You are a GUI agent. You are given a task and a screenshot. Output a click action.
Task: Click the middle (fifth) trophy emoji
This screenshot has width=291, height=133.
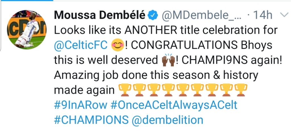click(182, 90)
